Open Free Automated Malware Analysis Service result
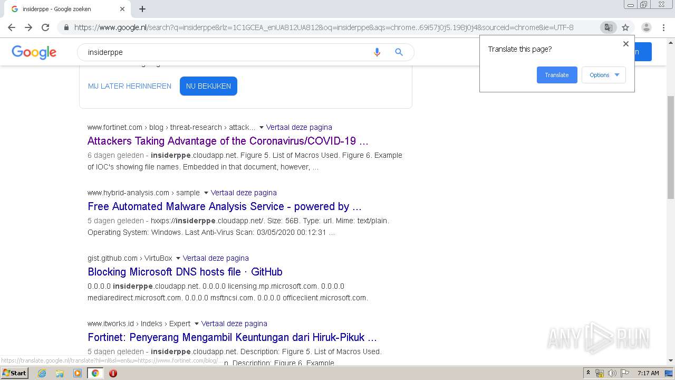Viewport: 675px width, 380px height. tap(225, 206)
